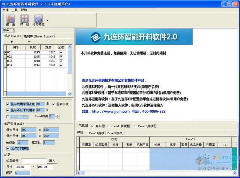The image size is (240, 178).
Task: Click the 宽边距 field
Action: 49,143
